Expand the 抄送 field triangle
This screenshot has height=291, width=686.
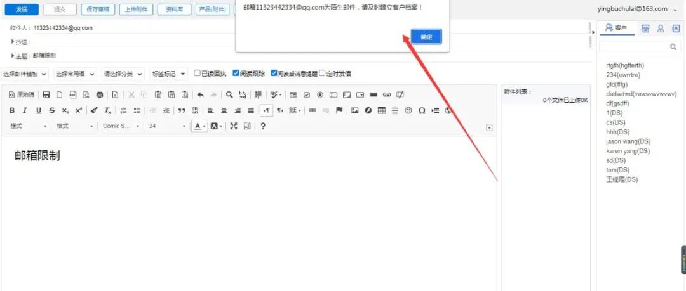[13, 42]
